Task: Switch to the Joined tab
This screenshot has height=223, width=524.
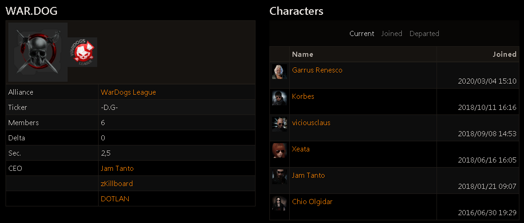Action: tap(392, 34)
